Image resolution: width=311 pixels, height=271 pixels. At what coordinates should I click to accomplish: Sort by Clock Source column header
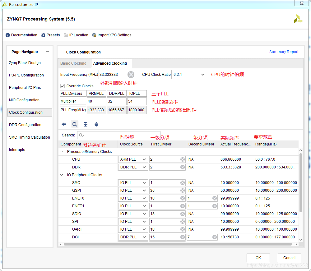click(133, 144)
